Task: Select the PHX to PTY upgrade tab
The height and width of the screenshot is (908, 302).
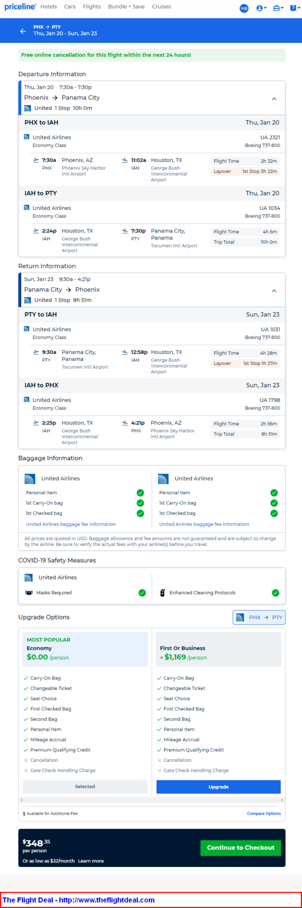Action: (x=259, y=617)
